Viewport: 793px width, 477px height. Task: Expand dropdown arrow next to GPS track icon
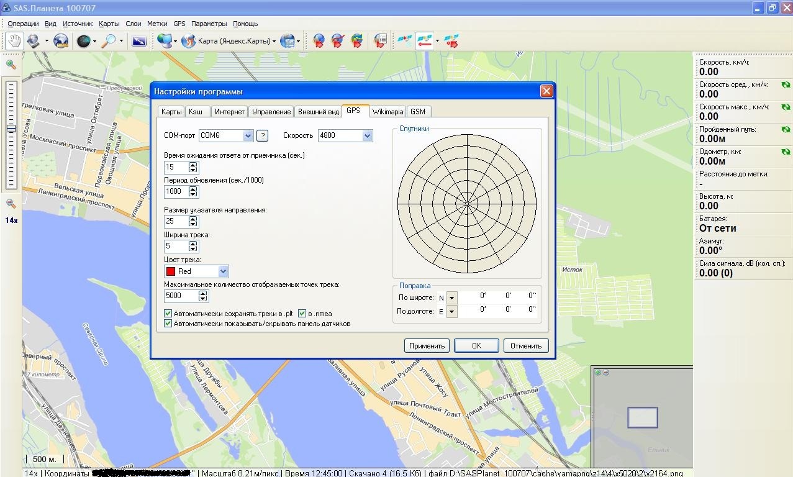point(437,42)
